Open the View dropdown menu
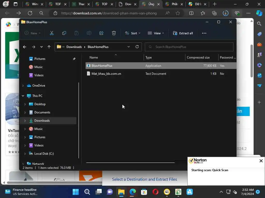Image resolution: width=265 pixels, height=198 pixels. point(156,33)
